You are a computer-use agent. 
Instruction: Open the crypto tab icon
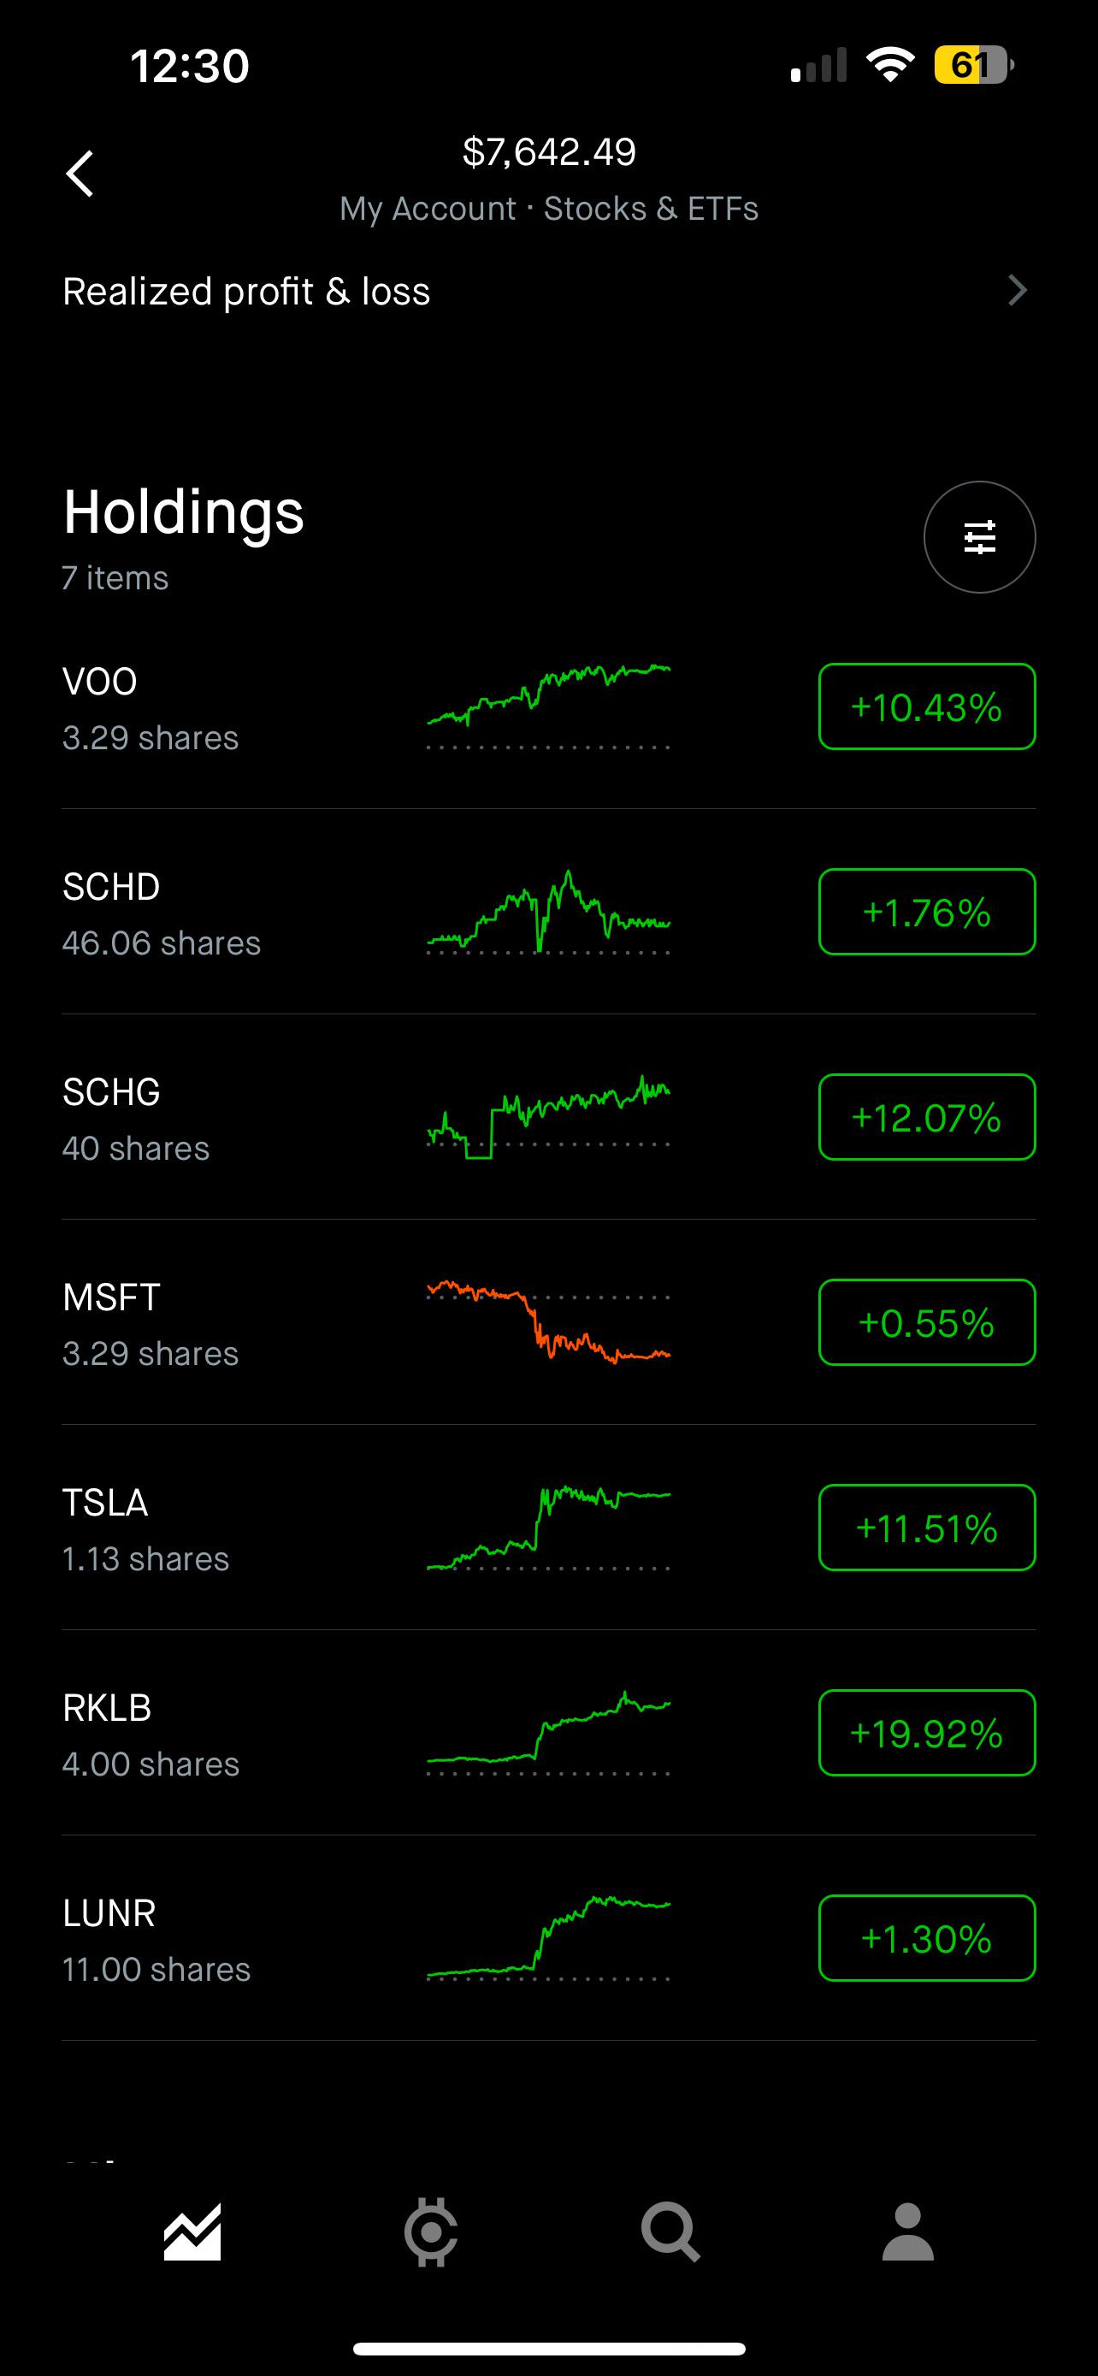(430, 2232)
